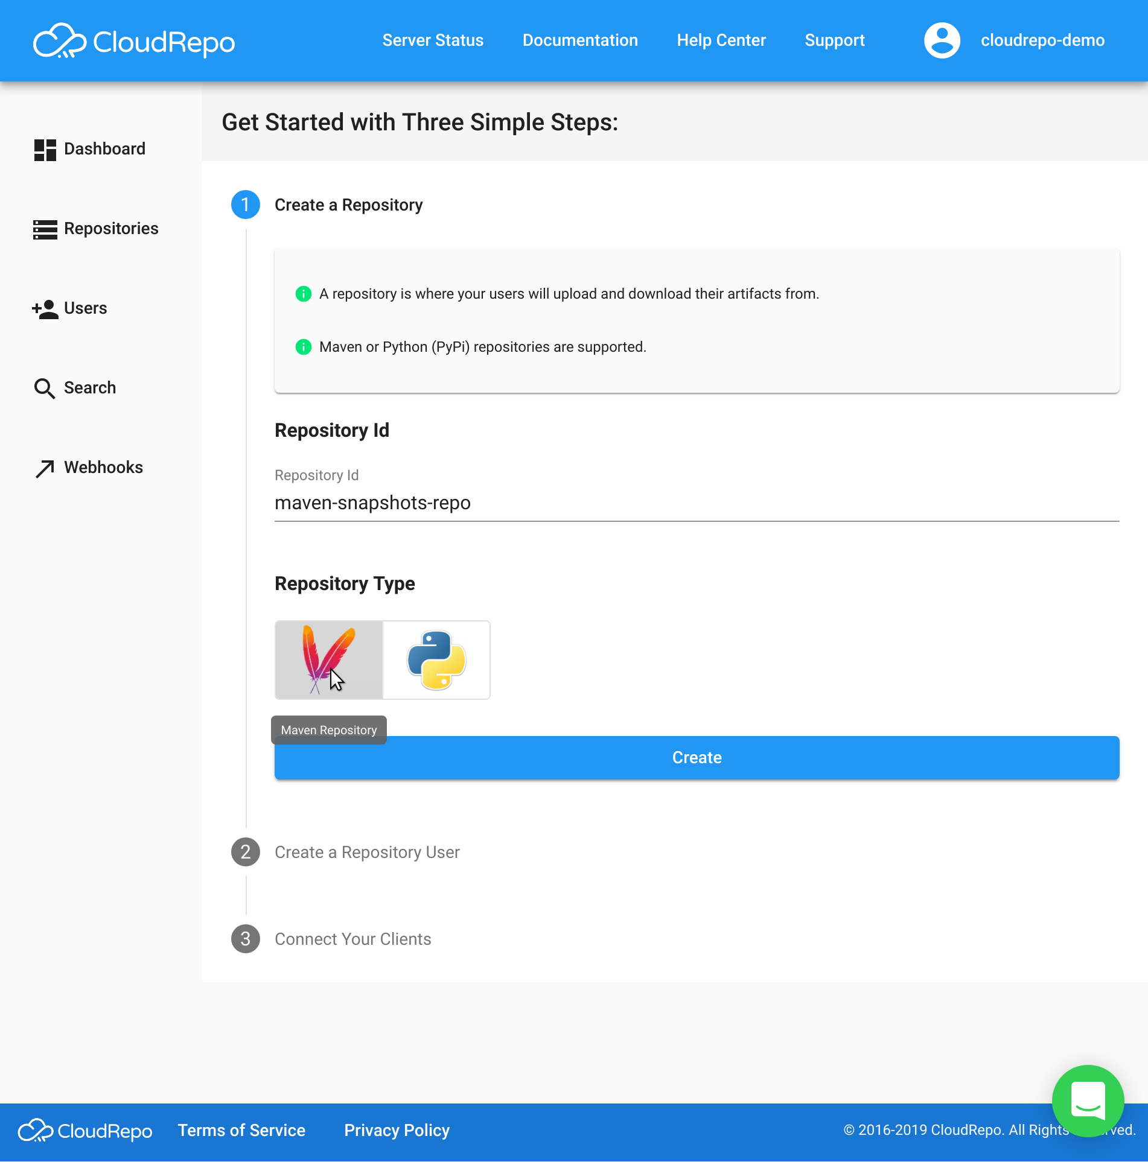This screenshot has width=1148, height=1162.
Task: Go to Webhooks in sidebar
Action: point(103,468)
